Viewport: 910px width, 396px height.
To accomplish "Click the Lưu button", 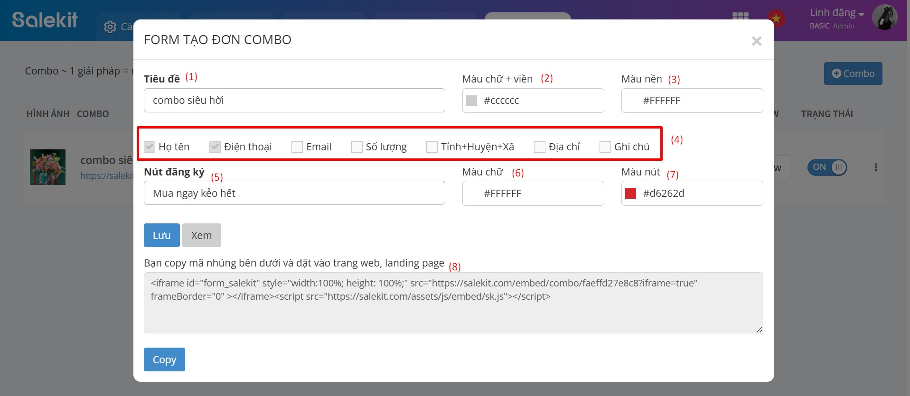I will pos(162,235).
